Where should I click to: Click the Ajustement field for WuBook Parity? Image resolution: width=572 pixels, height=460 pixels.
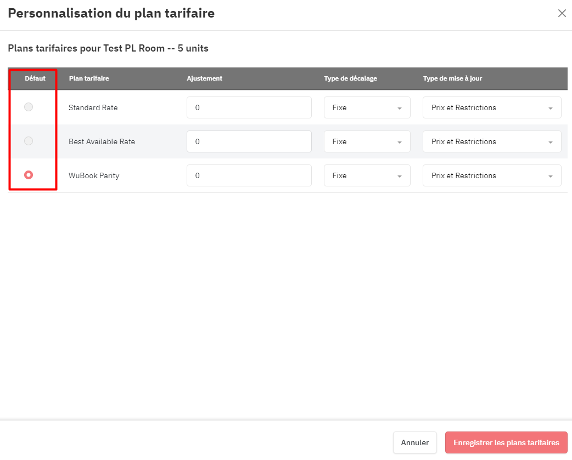point(249,175)
